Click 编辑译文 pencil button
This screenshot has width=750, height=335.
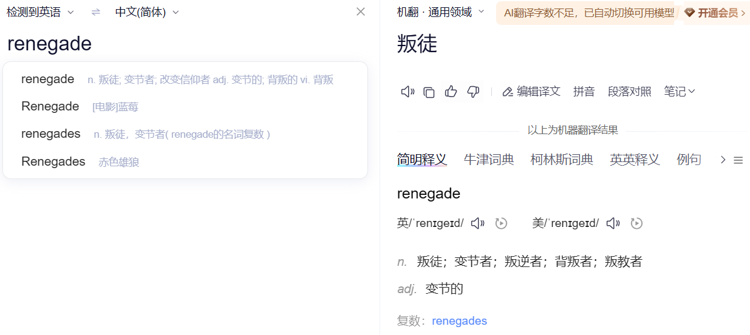531,92
